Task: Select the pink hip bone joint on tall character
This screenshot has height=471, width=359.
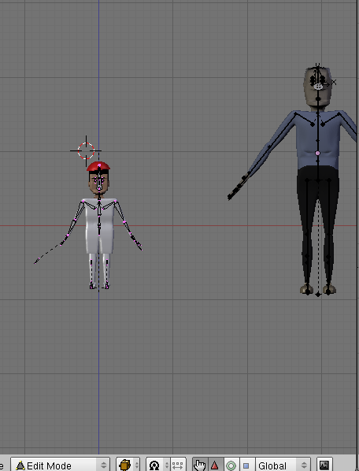Action: (x=317, y=154)
